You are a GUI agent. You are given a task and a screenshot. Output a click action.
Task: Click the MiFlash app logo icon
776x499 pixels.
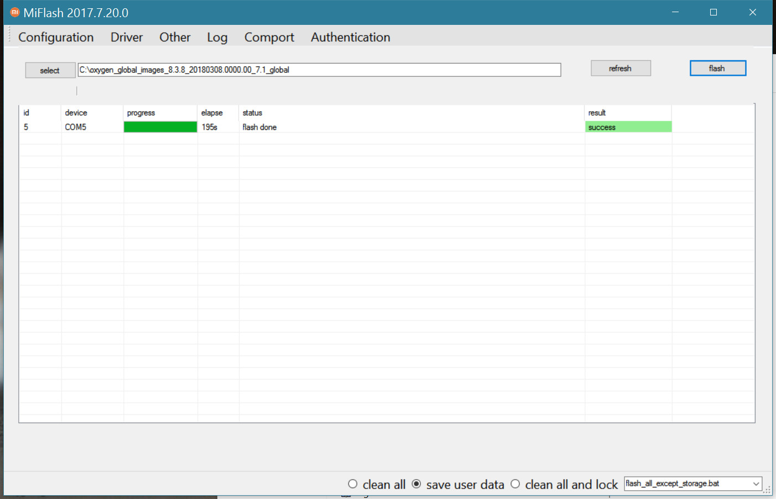tap(15, 12)
